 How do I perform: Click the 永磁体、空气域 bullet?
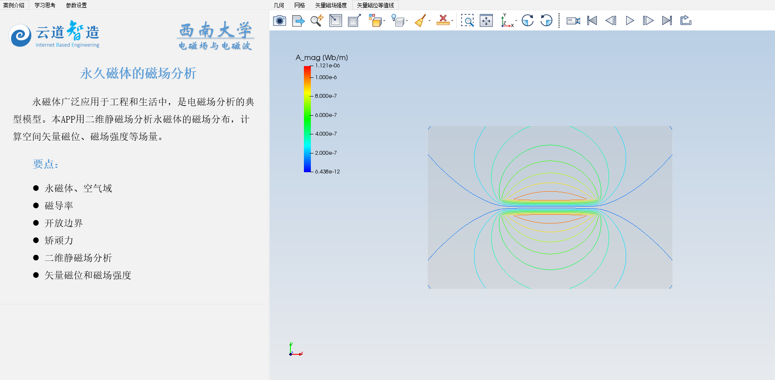78,188
